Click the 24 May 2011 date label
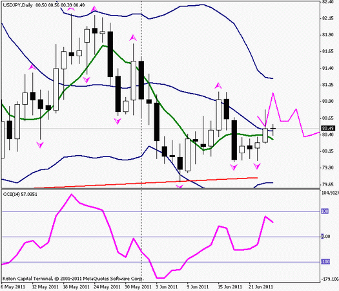 coord(107,287)
